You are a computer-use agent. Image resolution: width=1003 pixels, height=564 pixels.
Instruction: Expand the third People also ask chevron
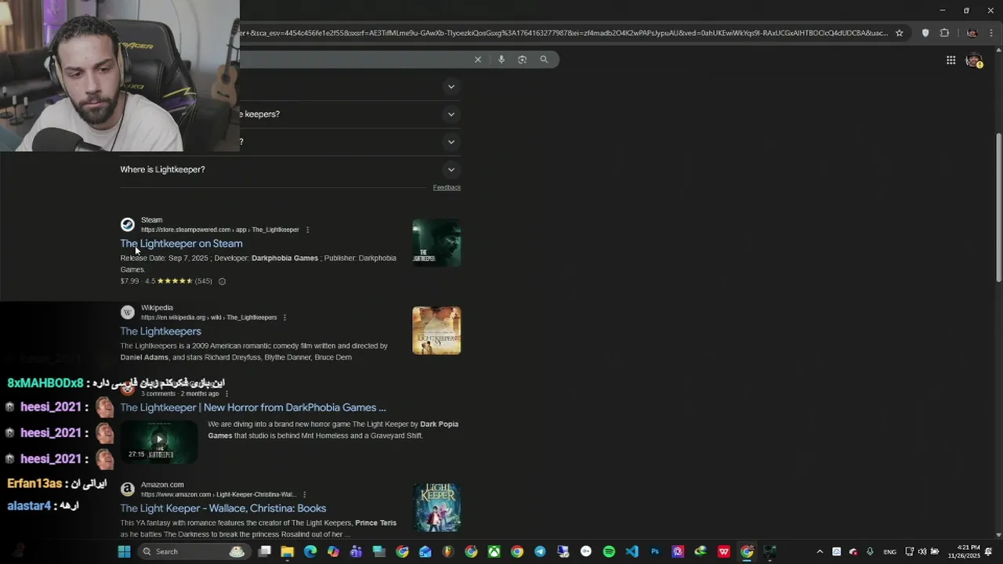(x=451, y=142)
